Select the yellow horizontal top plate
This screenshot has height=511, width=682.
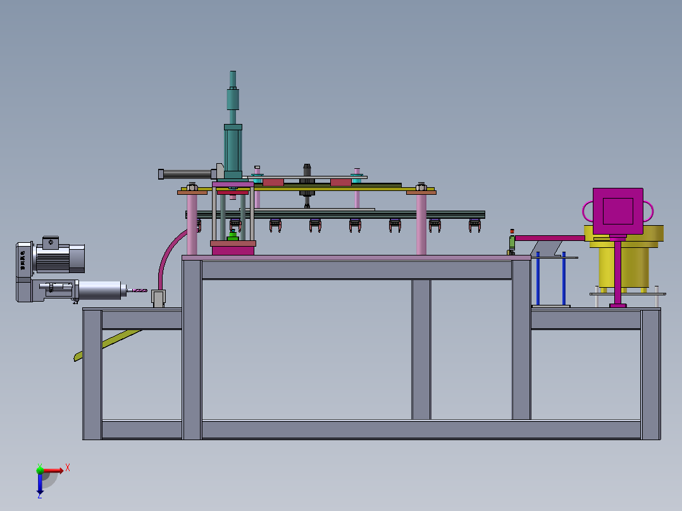coord(308,189)
